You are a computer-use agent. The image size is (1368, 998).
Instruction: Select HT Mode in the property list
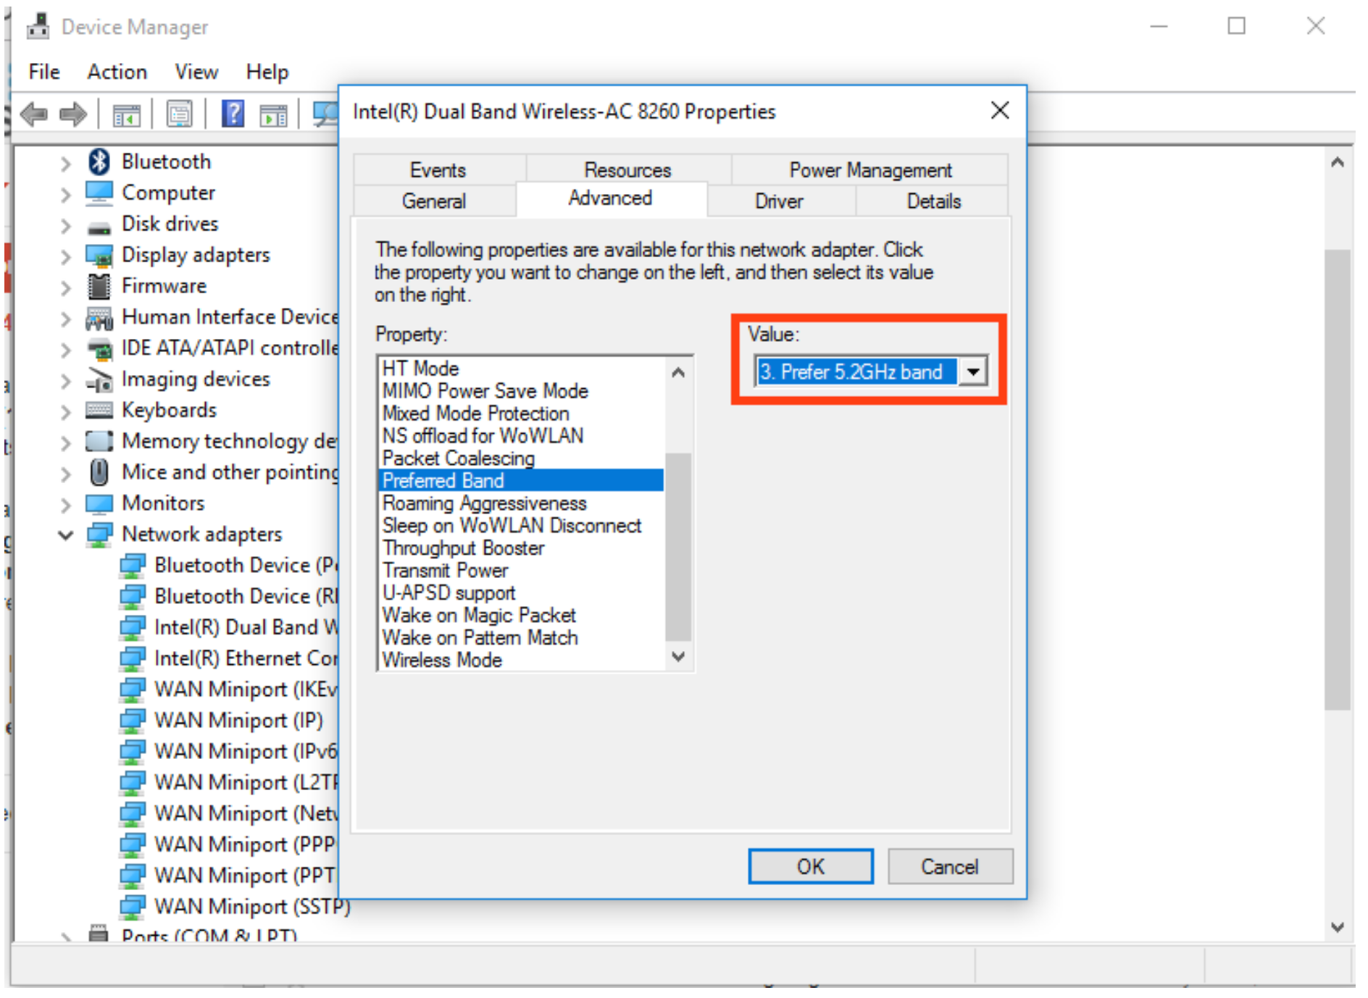(521, 368)
